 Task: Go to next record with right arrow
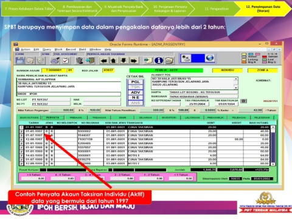coord(134,60)
